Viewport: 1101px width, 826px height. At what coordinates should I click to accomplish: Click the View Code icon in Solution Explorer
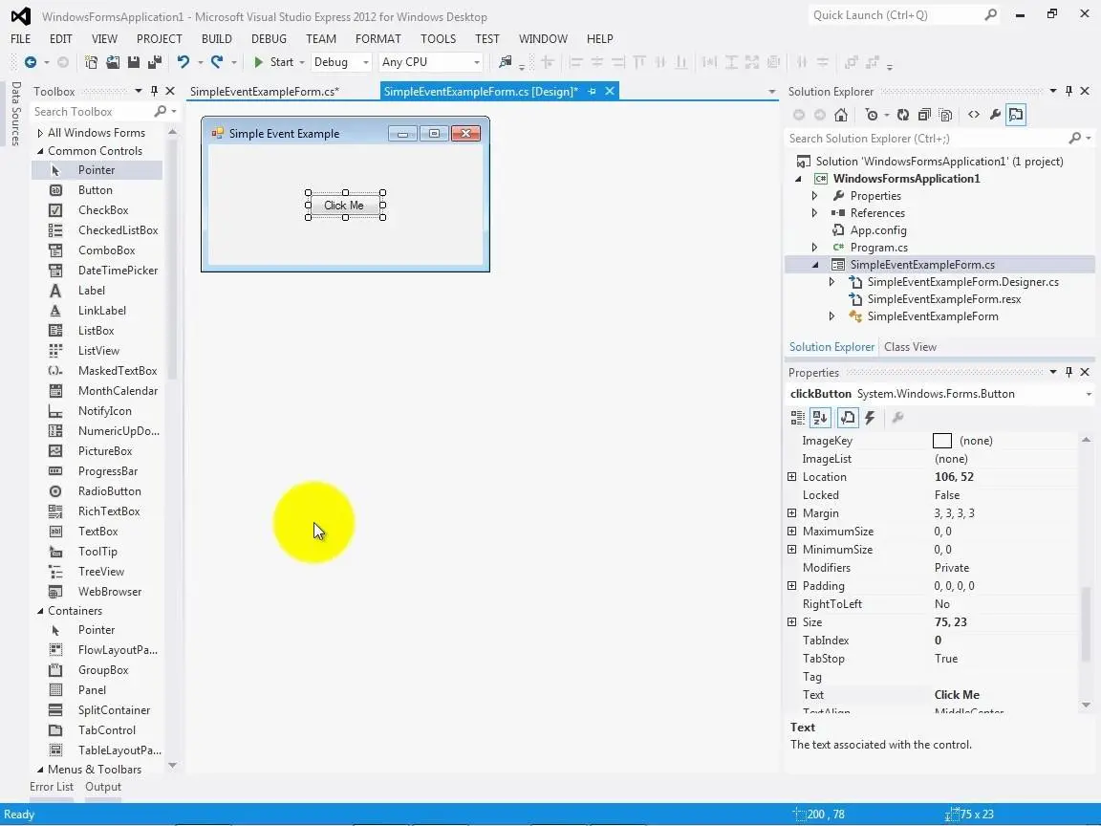[x=974, y=115]
